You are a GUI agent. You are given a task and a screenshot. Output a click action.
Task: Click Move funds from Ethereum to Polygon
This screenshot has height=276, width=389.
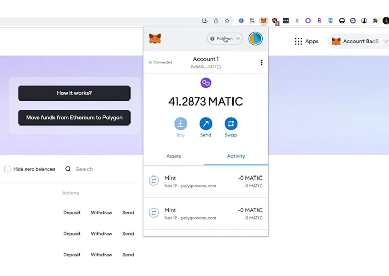tap(74, 118)
